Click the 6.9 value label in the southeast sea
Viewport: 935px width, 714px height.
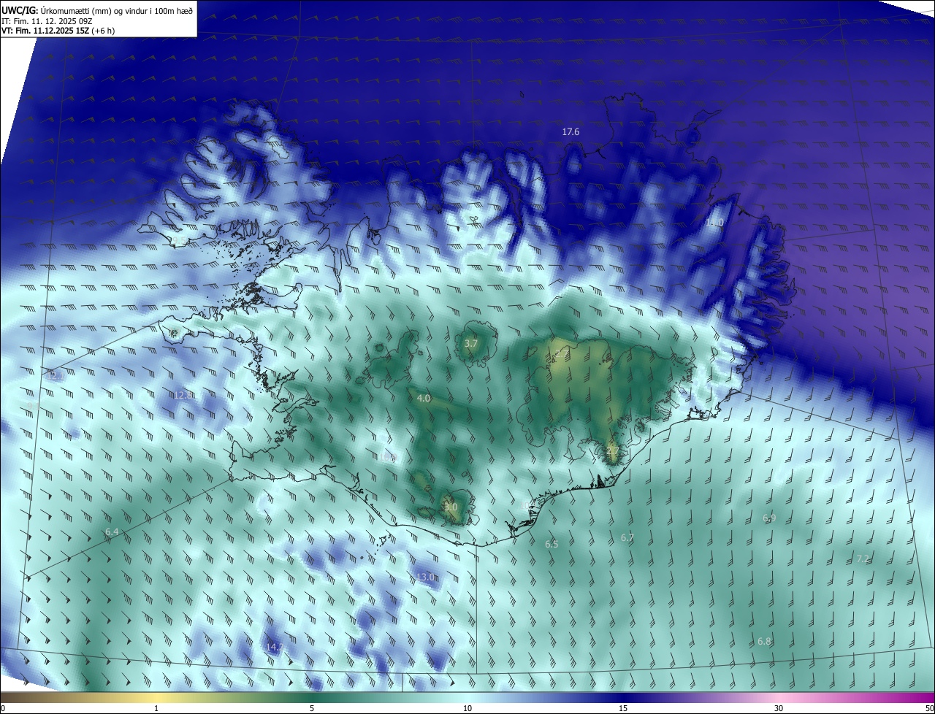click(x=769, y=518)
